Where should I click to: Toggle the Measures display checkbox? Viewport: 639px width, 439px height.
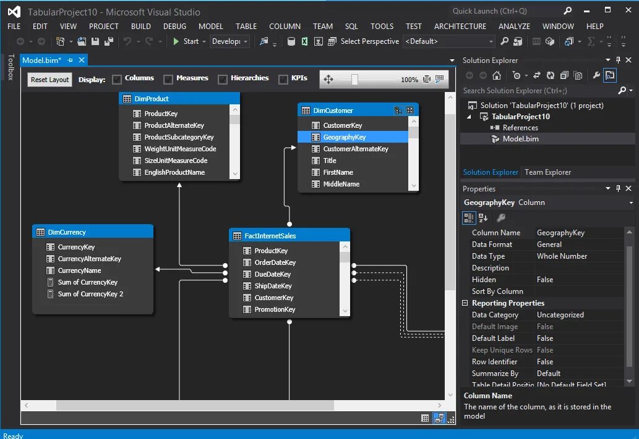[x=168, y=79]
